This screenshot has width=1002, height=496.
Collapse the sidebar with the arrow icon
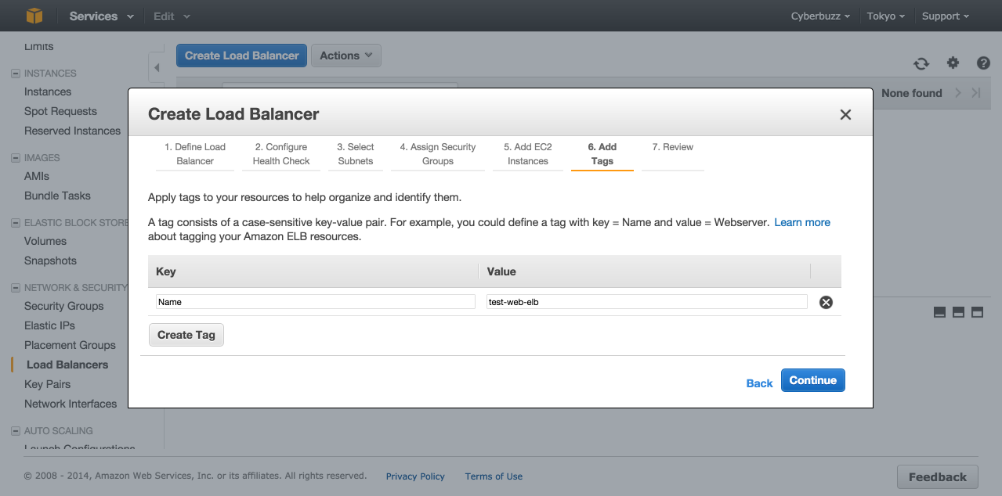click(156, 68)
